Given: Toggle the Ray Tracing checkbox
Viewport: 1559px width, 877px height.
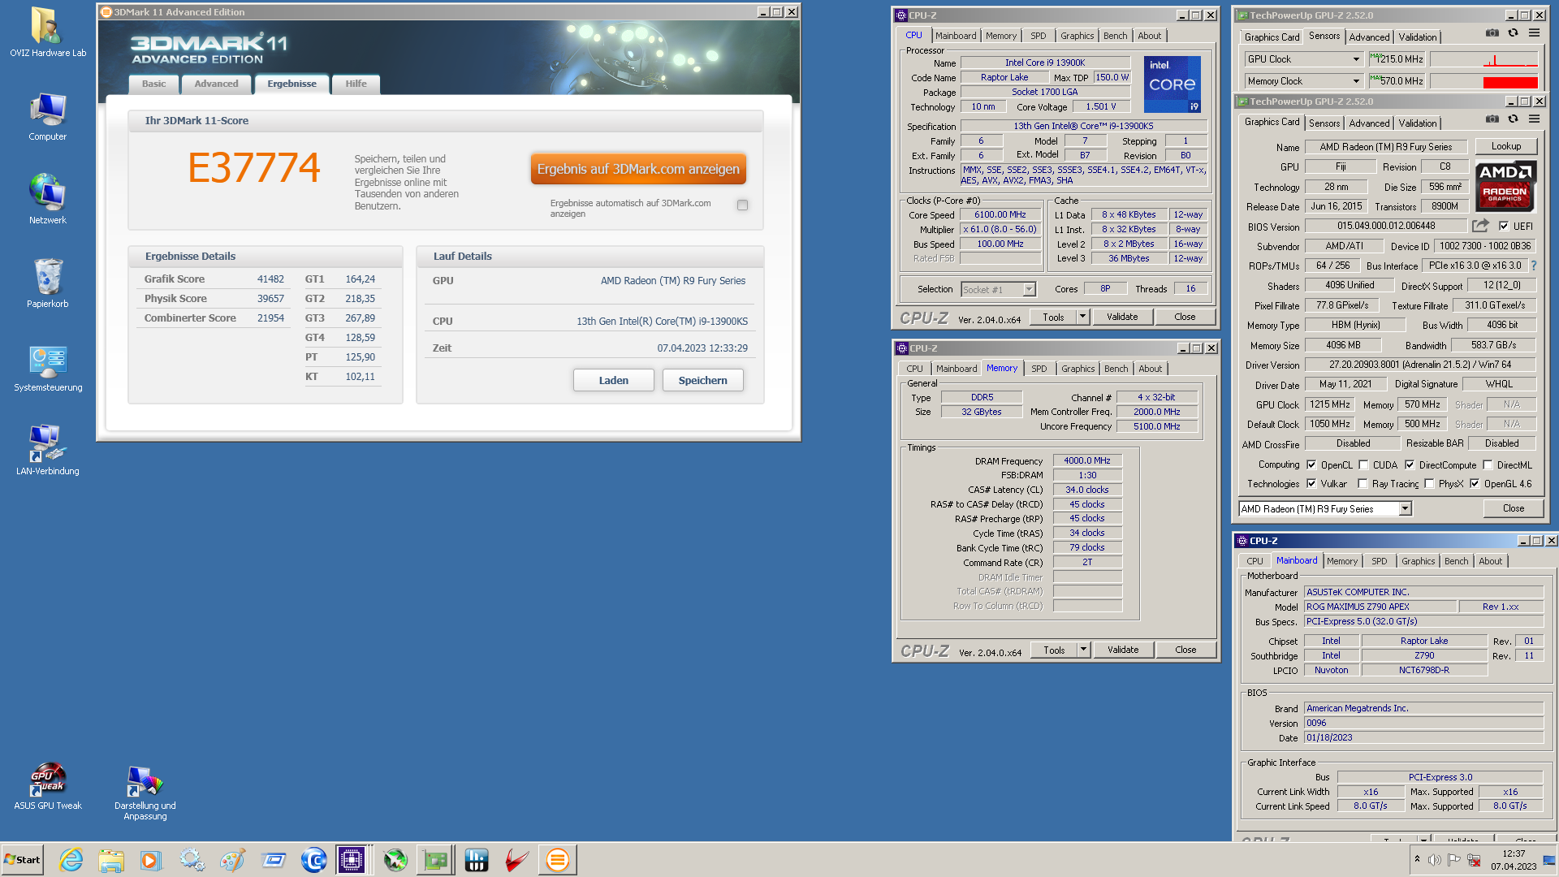Looking at the screenshot, I should click(x=1363, y=484).
